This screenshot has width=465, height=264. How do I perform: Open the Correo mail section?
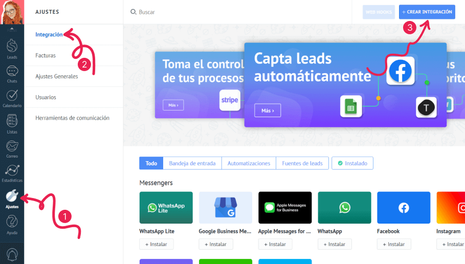point(12,149)
